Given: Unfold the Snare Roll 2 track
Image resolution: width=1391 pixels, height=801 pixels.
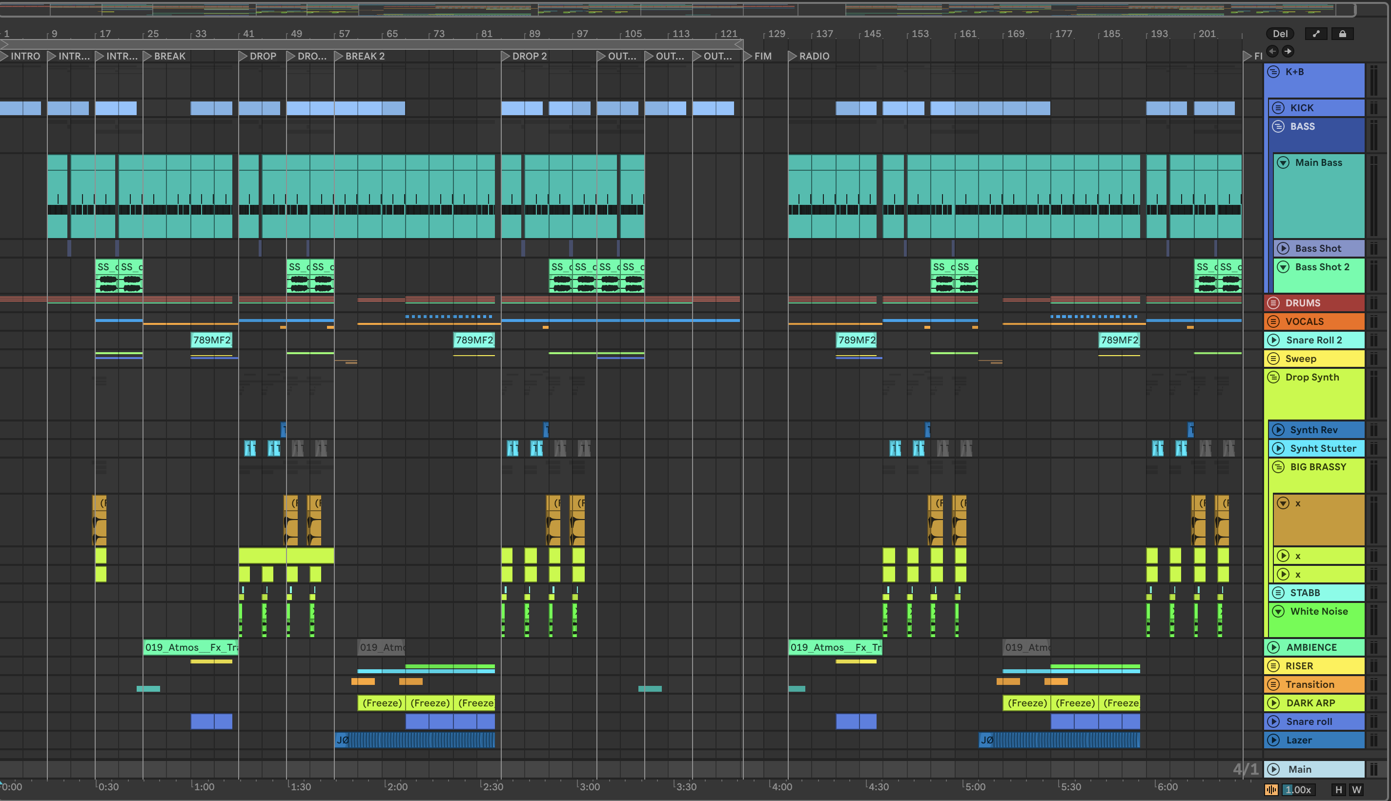Looking at the screenshot, I should (x=1273, y=340).
